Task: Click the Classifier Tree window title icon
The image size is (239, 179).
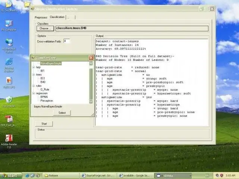Action: tap(33, 58)
